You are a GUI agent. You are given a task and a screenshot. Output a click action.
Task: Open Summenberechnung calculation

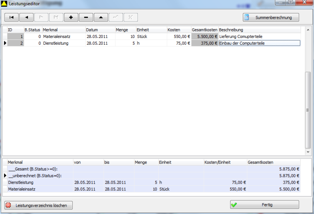pyautogui.click(x=271, y=17)
